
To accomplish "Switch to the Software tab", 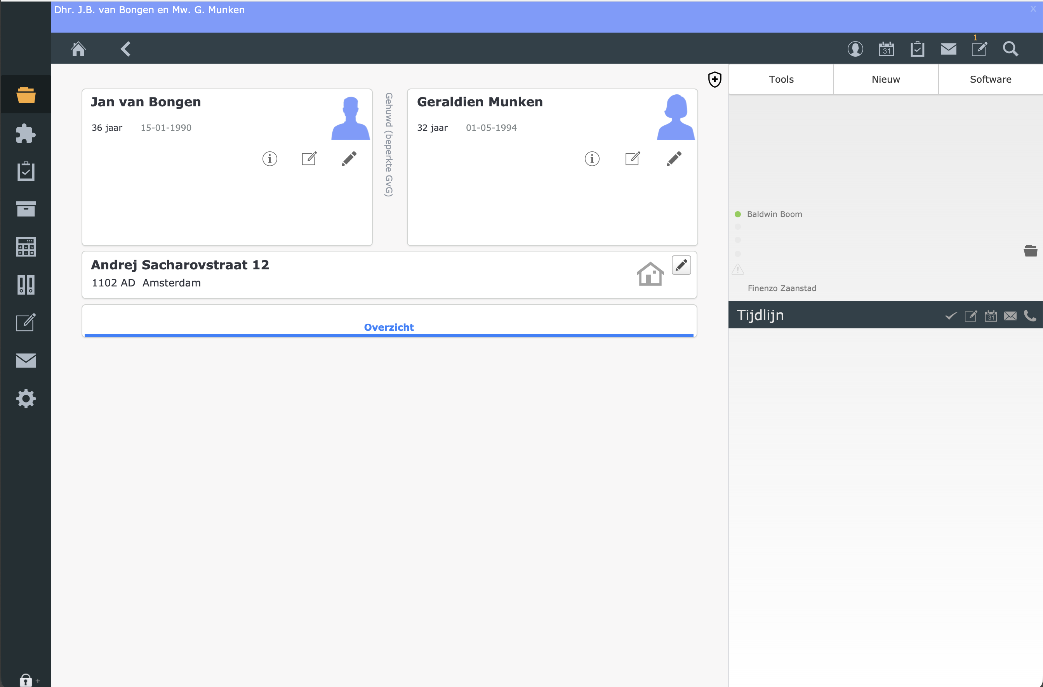I will coord(991,79).
